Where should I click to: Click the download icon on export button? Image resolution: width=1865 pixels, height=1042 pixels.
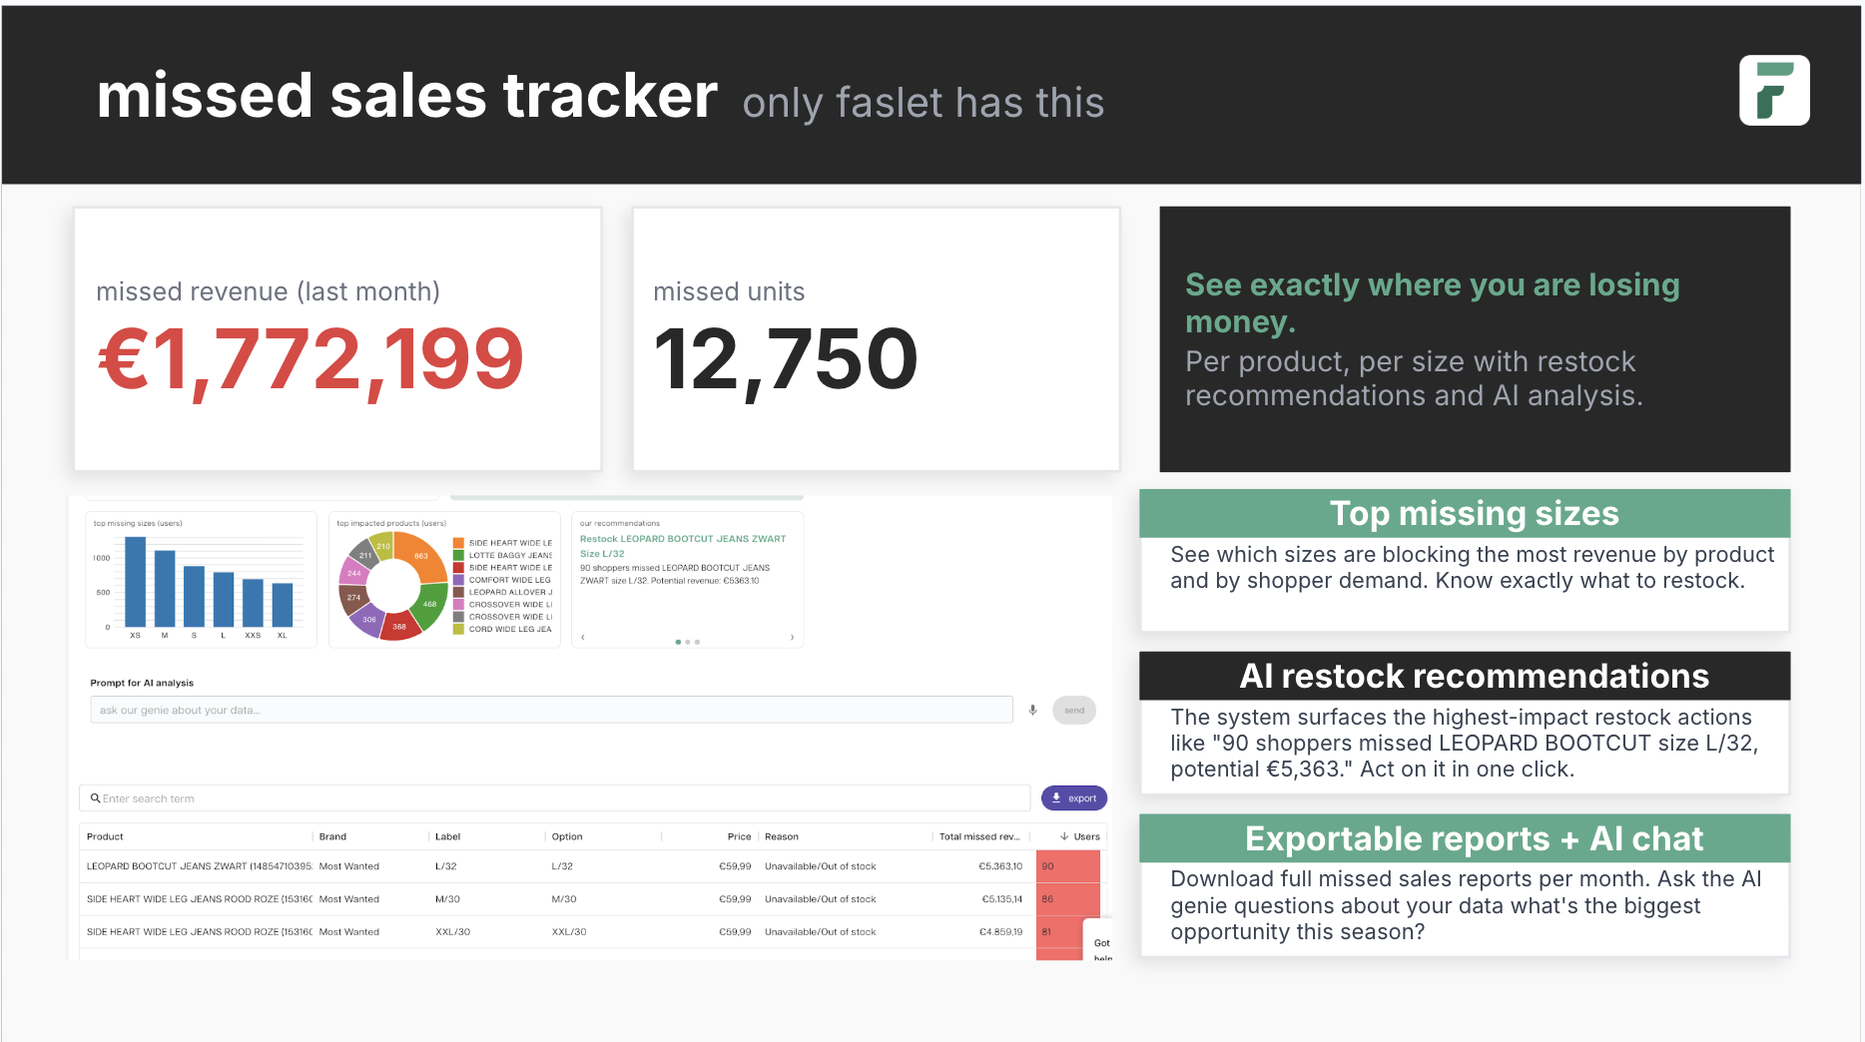pyautogui.click(x=1056, y=798)
